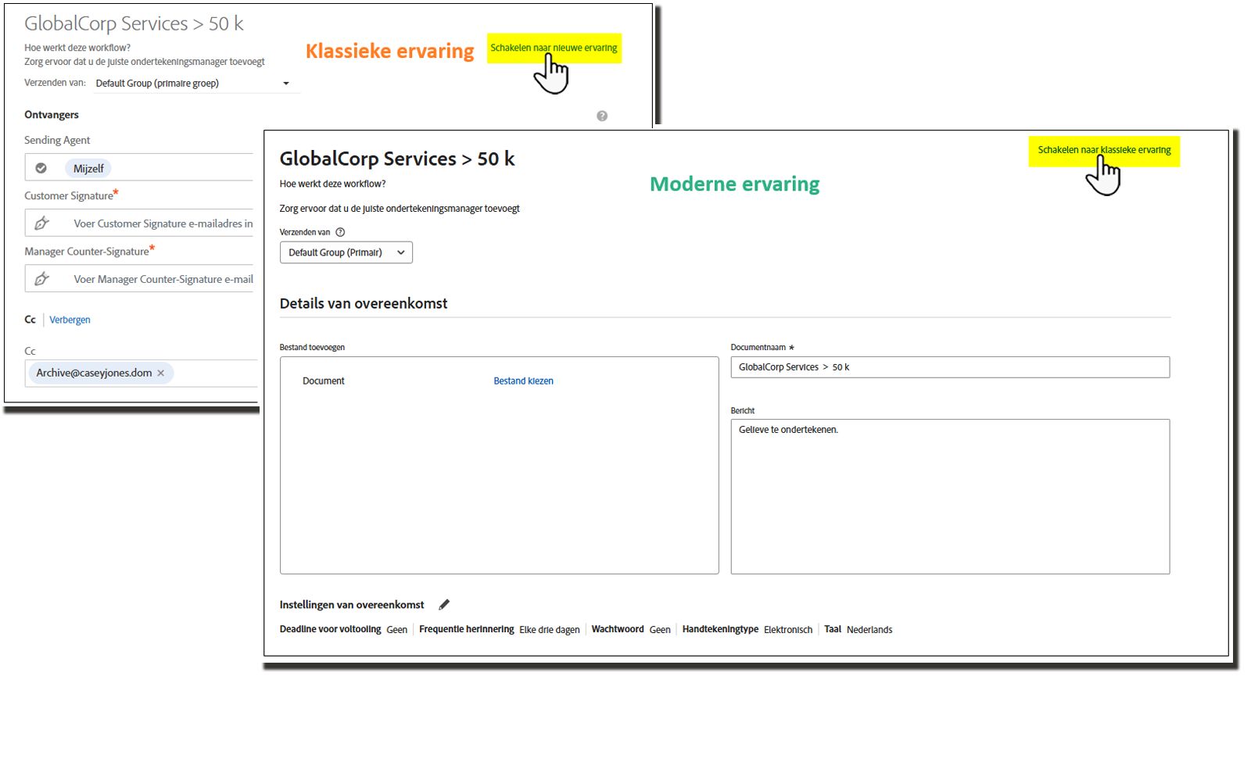This screenshot has width=1251, height=776.
Task: Click the help question mark icon near Ontvangers
Action: [x=602, y=116]
